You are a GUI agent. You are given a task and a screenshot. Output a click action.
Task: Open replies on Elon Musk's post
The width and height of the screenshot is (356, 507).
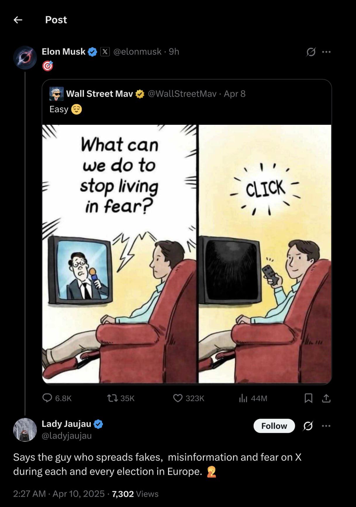point(47,398)
